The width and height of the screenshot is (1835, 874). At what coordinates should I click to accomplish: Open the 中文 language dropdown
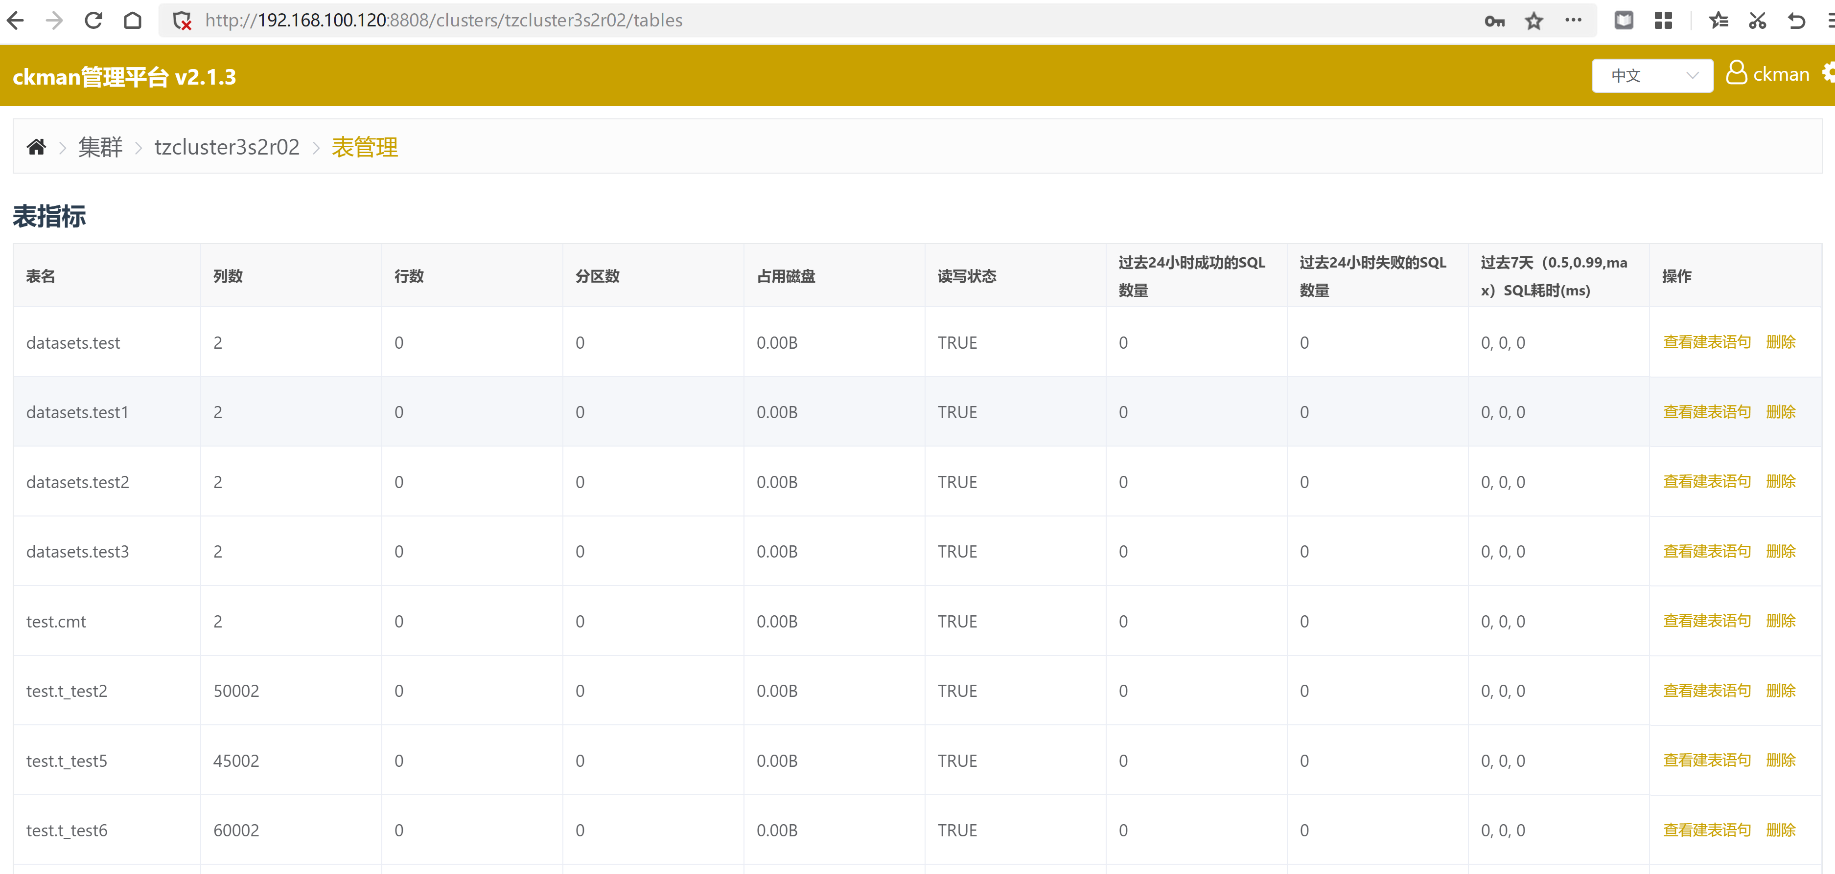point(1652,75)
